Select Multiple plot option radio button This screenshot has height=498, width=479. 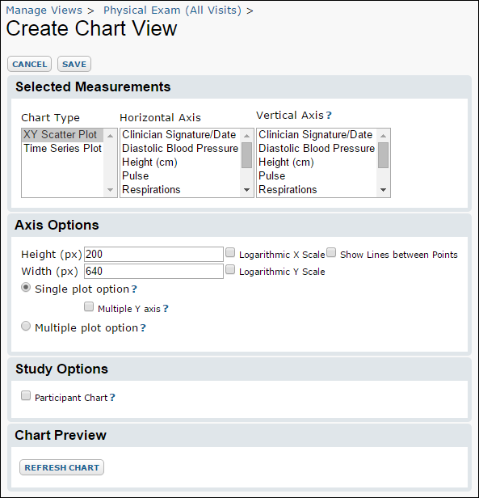(26, 326)
